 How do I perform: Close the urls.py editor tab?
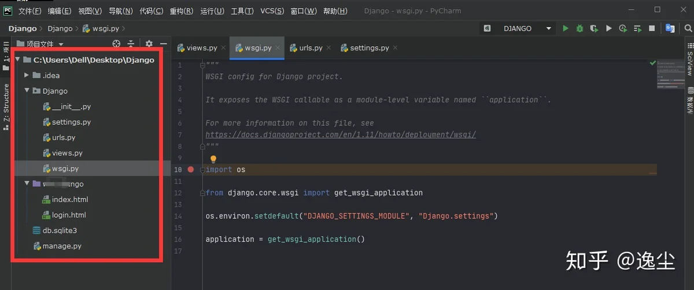point(328,48)
